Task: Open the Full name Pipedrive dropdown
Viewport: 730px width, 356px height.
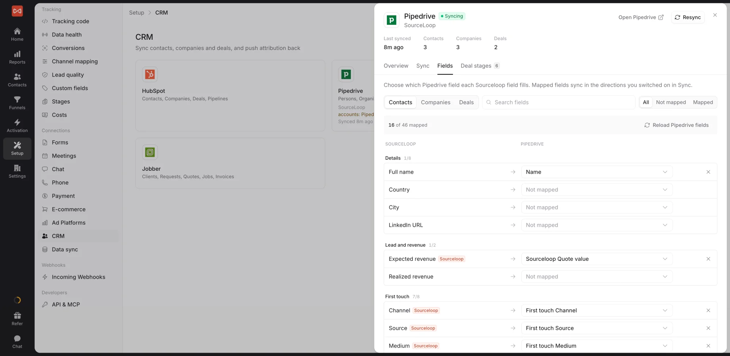Action: pos(597,172)
